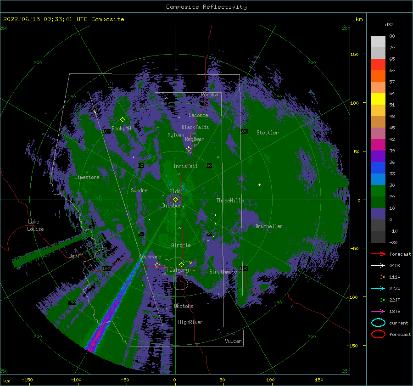Click the Strathmore label
The height and width of the screenshot is (386, 413).
(x=223, y=272)
